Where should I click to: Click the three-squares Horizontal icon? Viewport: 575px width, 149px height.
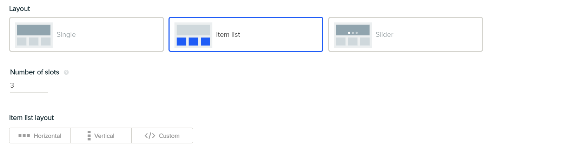[24, 136]
